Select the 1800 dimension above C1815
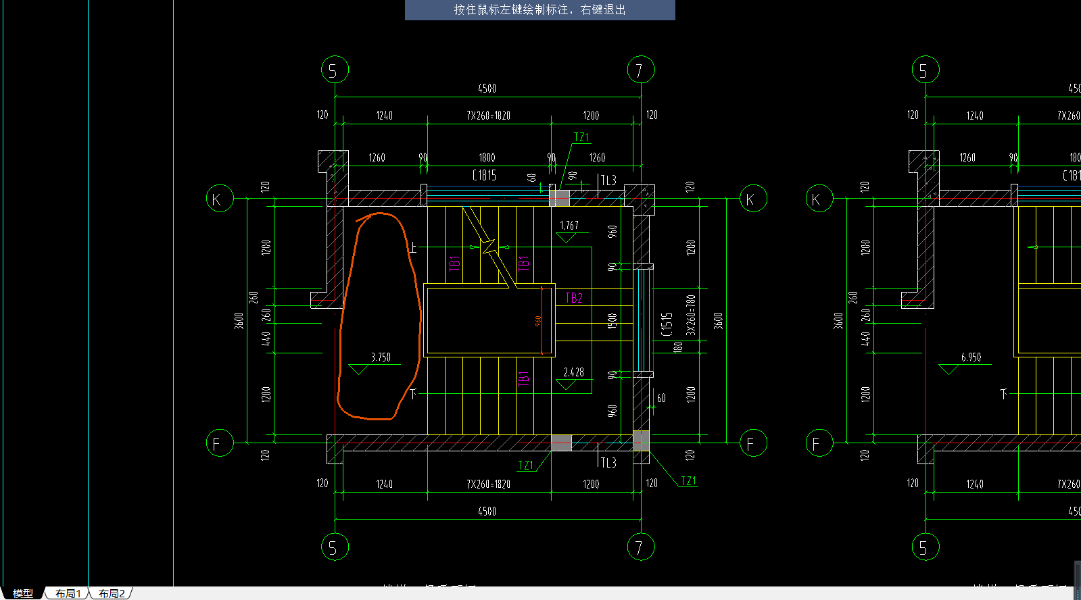The image size is (1081, 600). point(487,157)
